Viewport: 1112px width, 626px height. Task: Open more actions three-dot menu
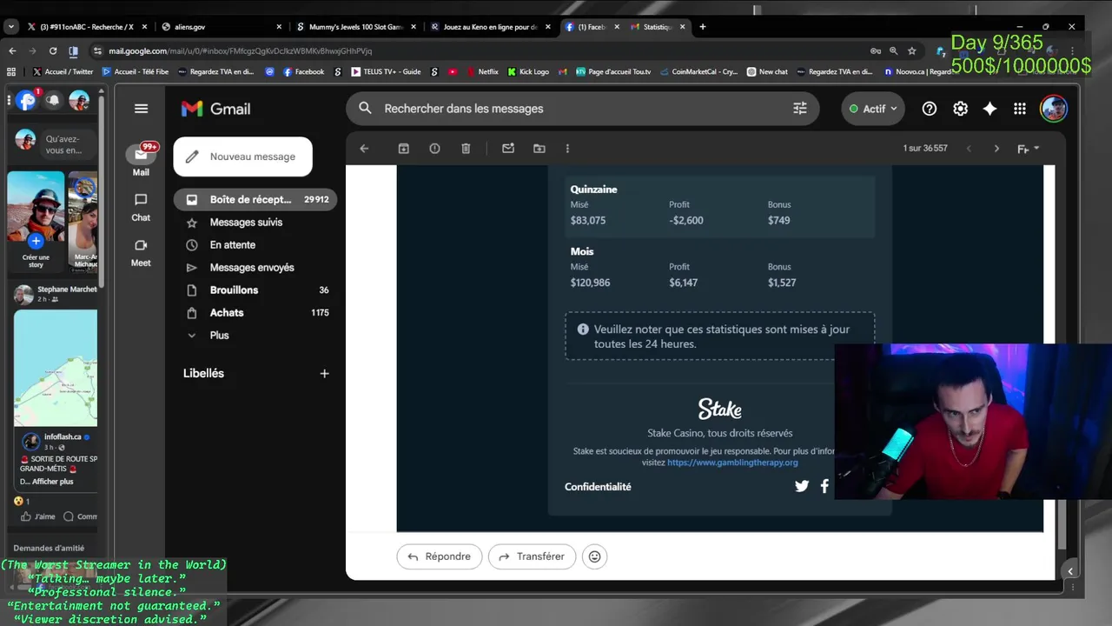tap(567, 149)
